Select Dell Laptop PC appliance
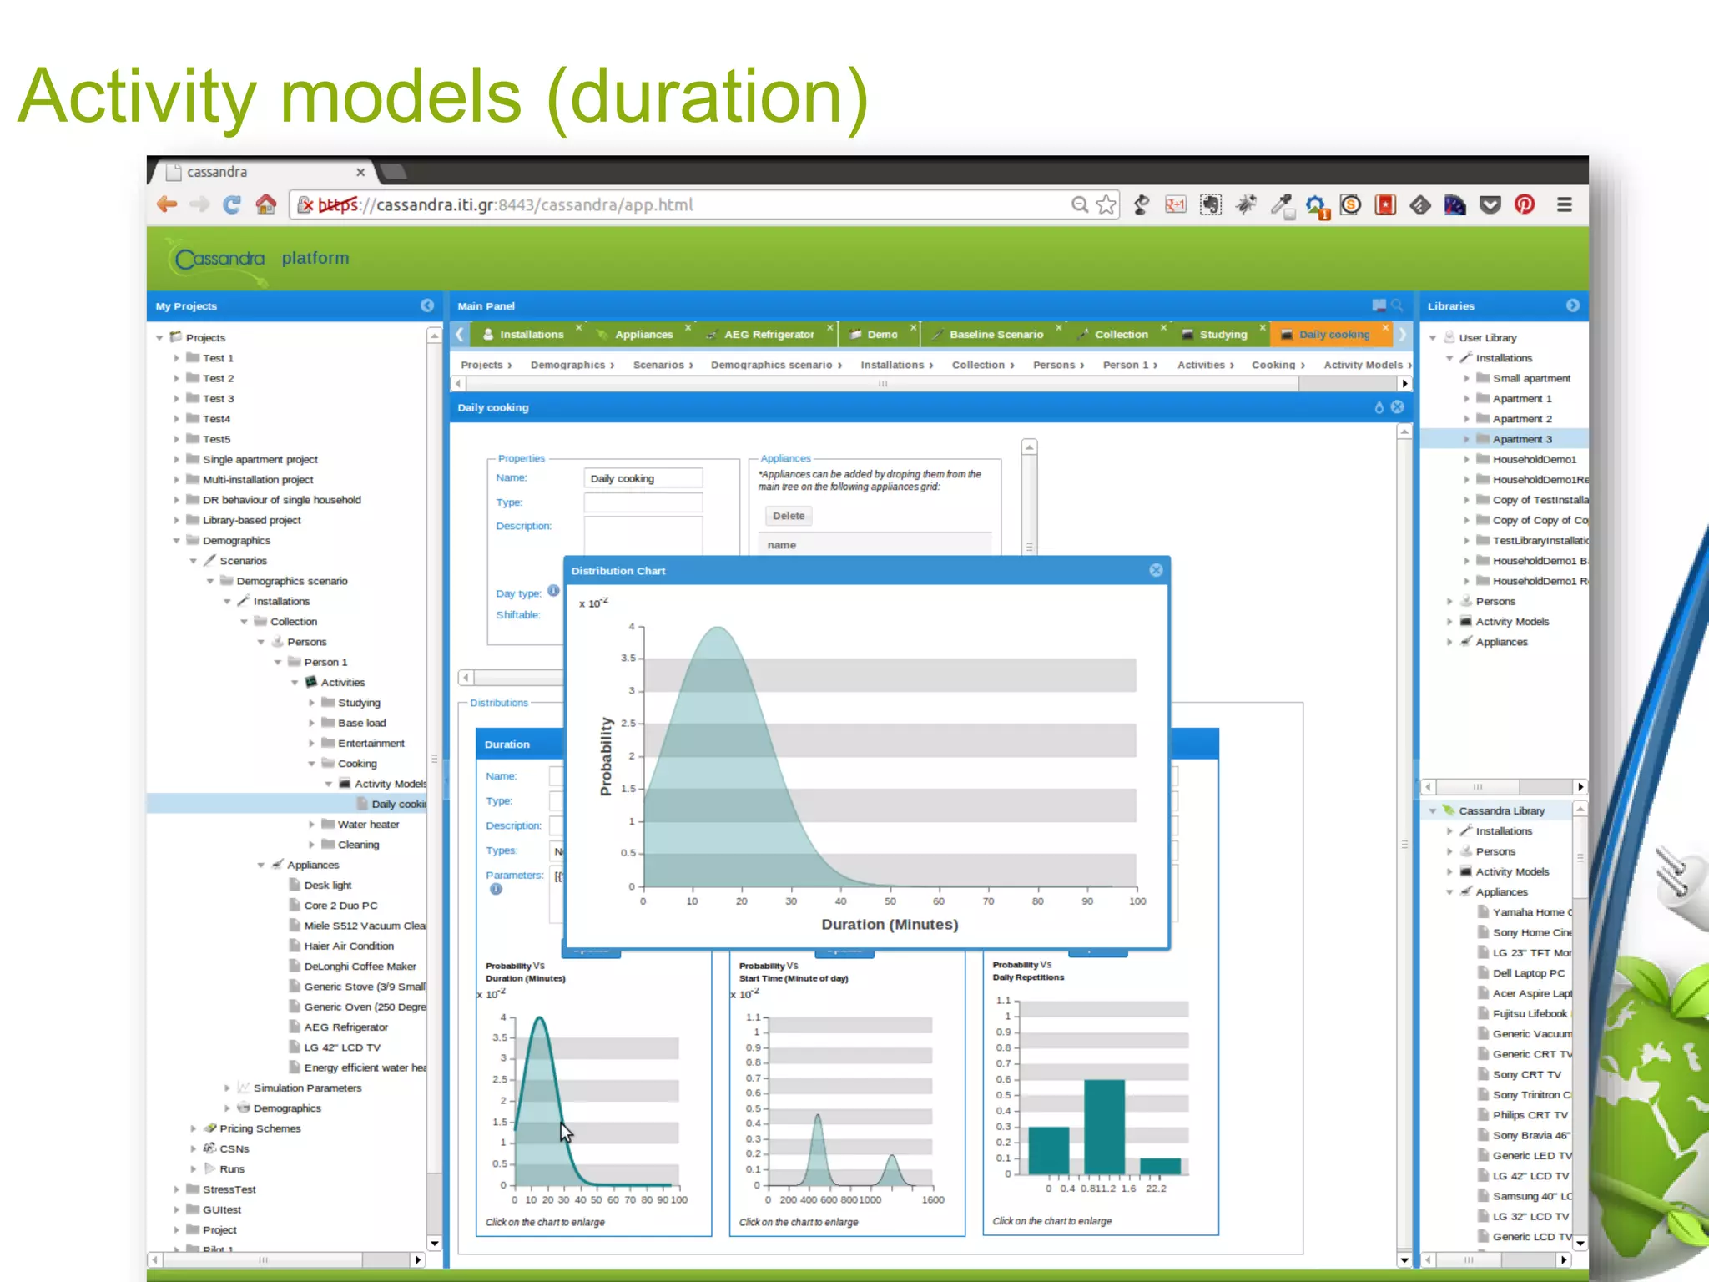The image size is (1709, 1282). pos(1529,973)
